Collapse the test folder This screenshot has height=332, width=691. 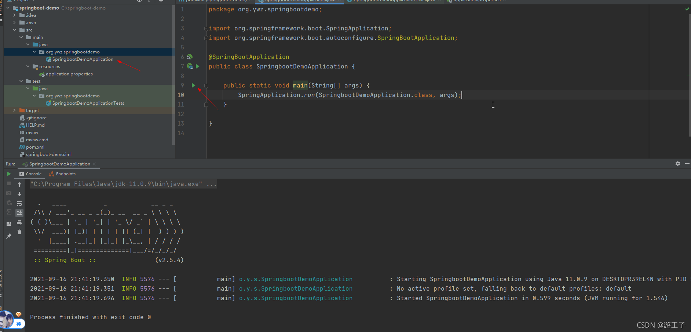point(21,81)
